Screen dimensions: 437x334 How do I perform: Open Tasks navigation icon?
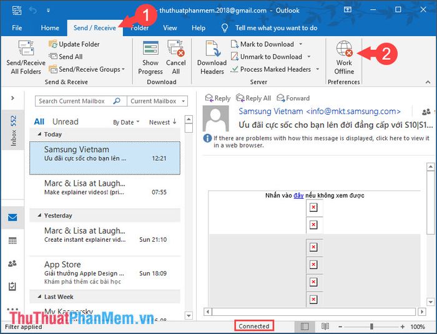click(x=12, y=286)
